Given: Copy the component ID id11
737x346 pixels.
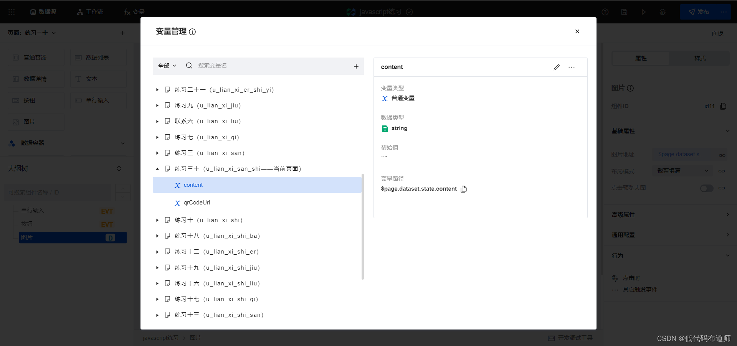Looking at the screenshot, I should [723, 106].
